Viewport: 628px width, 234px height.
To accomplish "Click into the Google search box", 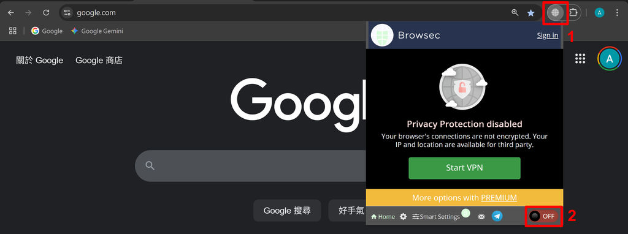I will click(x=250, y=165).
